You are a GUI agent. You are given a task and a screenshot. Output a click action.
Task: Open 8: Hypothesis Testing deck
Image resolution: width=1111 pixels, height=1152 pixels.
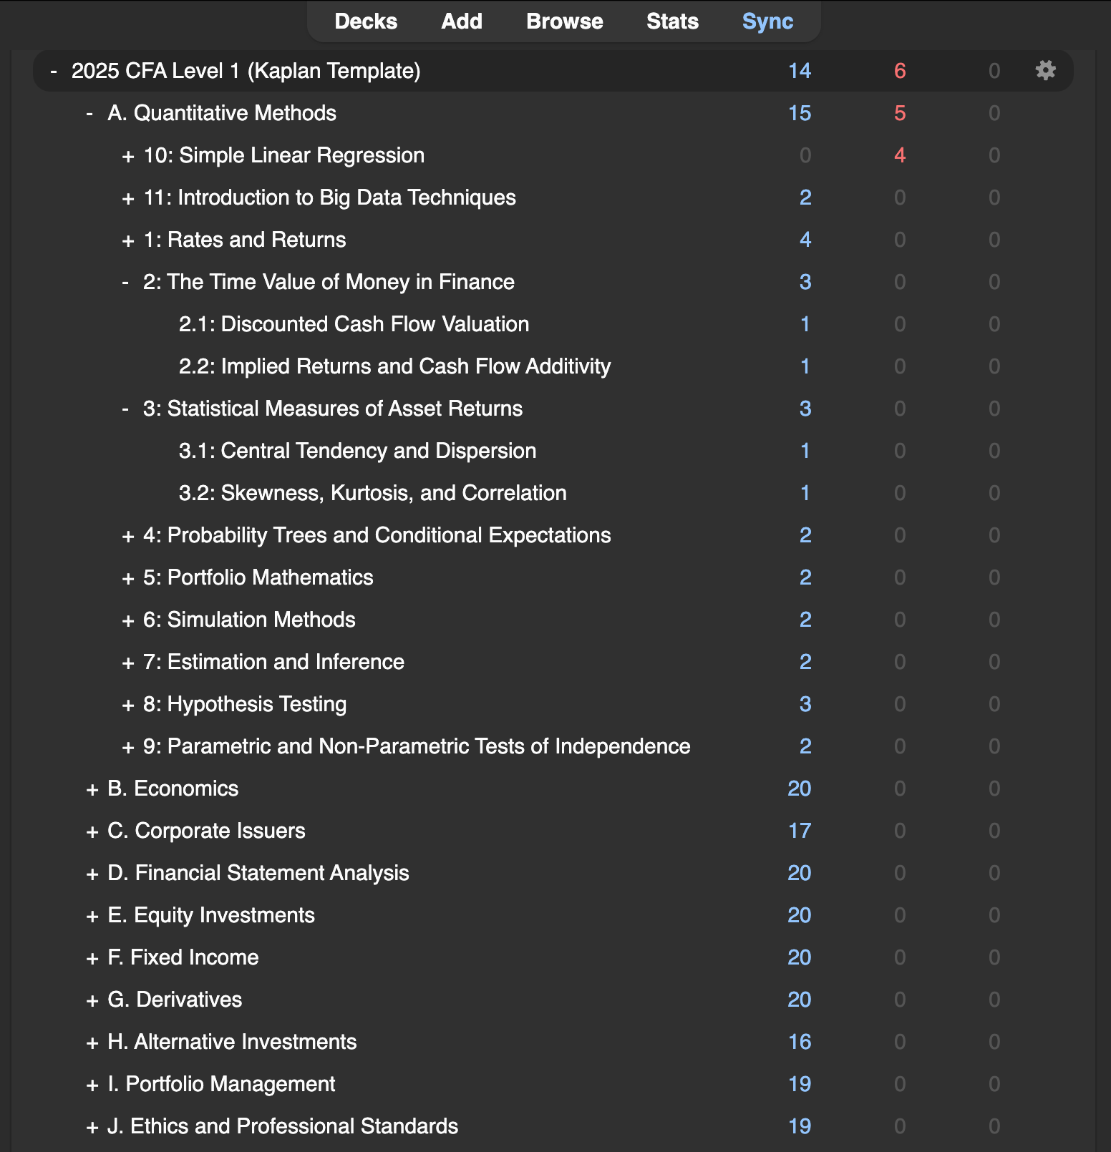[x=245, y=704]
